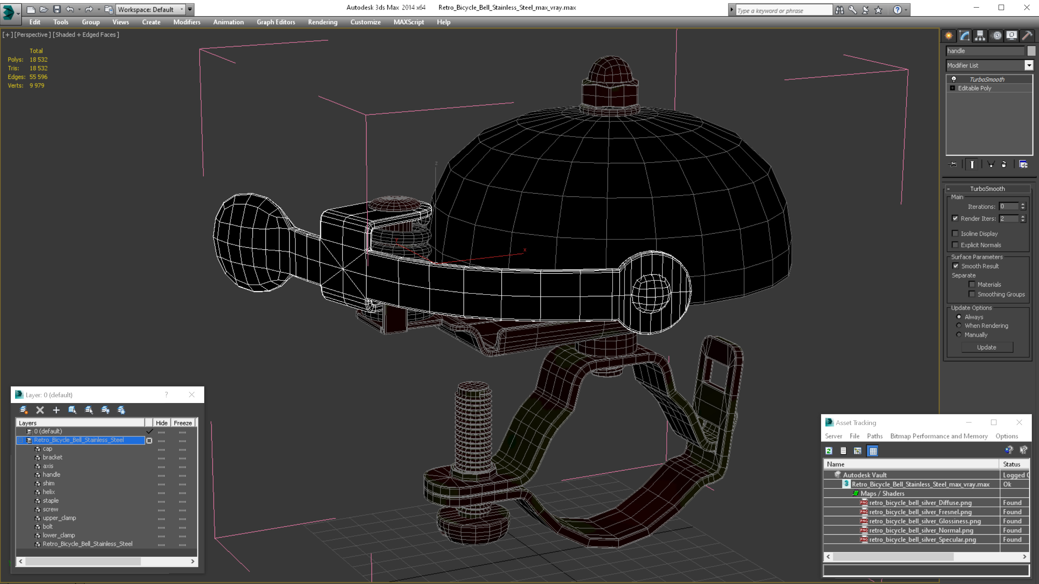Toggle Smooth Result checkbox
This screenshot has width=1039, height=584.
pos(955,266)
